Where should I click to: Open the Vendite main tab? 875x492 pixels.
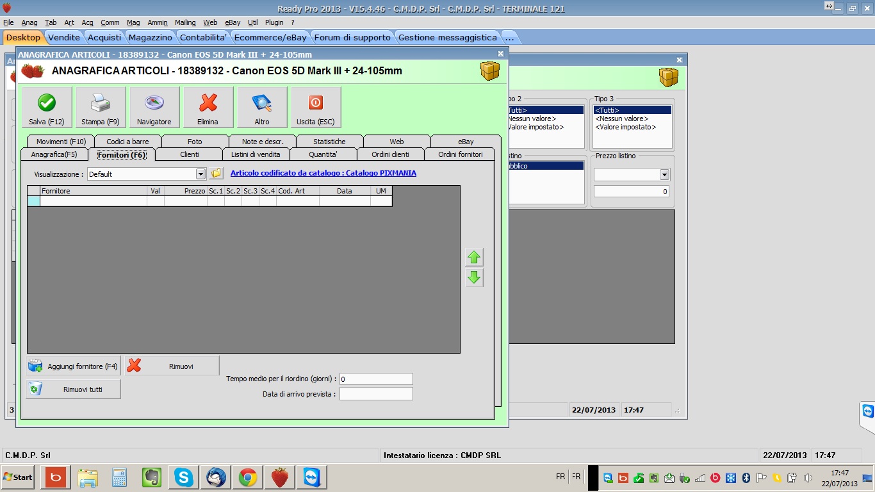coord(64,37)
